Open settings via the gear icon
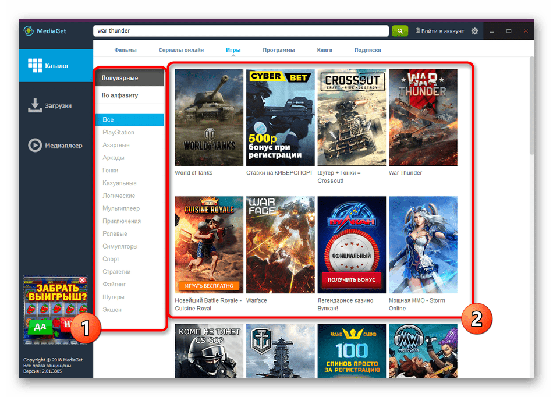 click(474, 31)
